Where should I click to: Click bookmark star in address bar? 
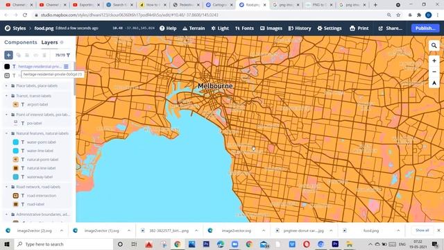[x=398, y=15]
